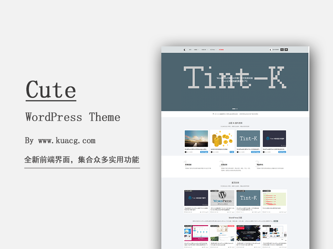Image resolution: width=333 pixels, height=249 pixels.
Task: Click author avatar under the road image card
Action: coord(186,152)
